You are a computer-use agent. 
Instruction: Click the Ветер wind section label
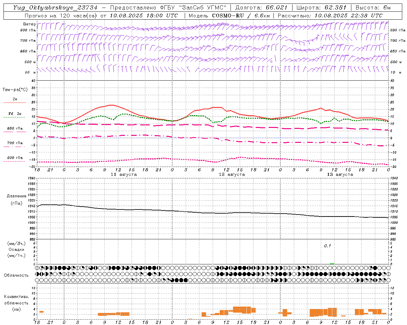[x=29, y=24]
